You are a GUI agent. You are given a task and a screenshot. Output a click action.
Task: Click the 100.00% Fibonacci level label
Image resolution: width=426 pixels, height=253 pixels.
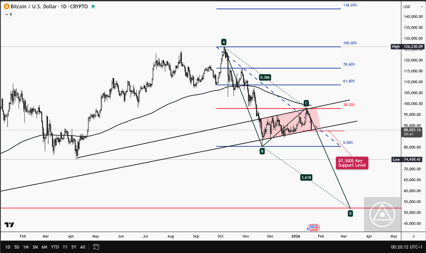pos(350,43)
